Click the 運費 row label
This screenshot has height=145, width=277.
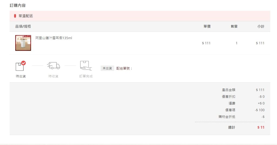232,103
